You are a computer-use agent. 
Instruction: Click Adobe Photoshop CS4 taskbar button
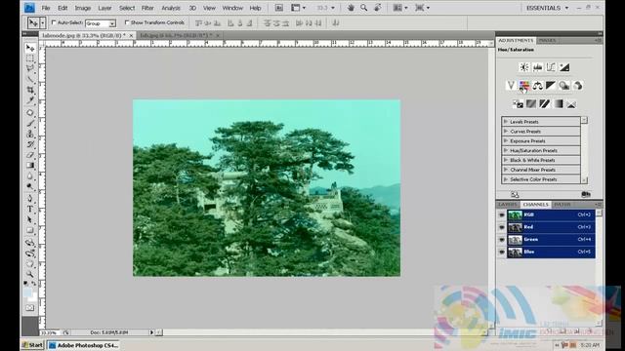point(83,345)
